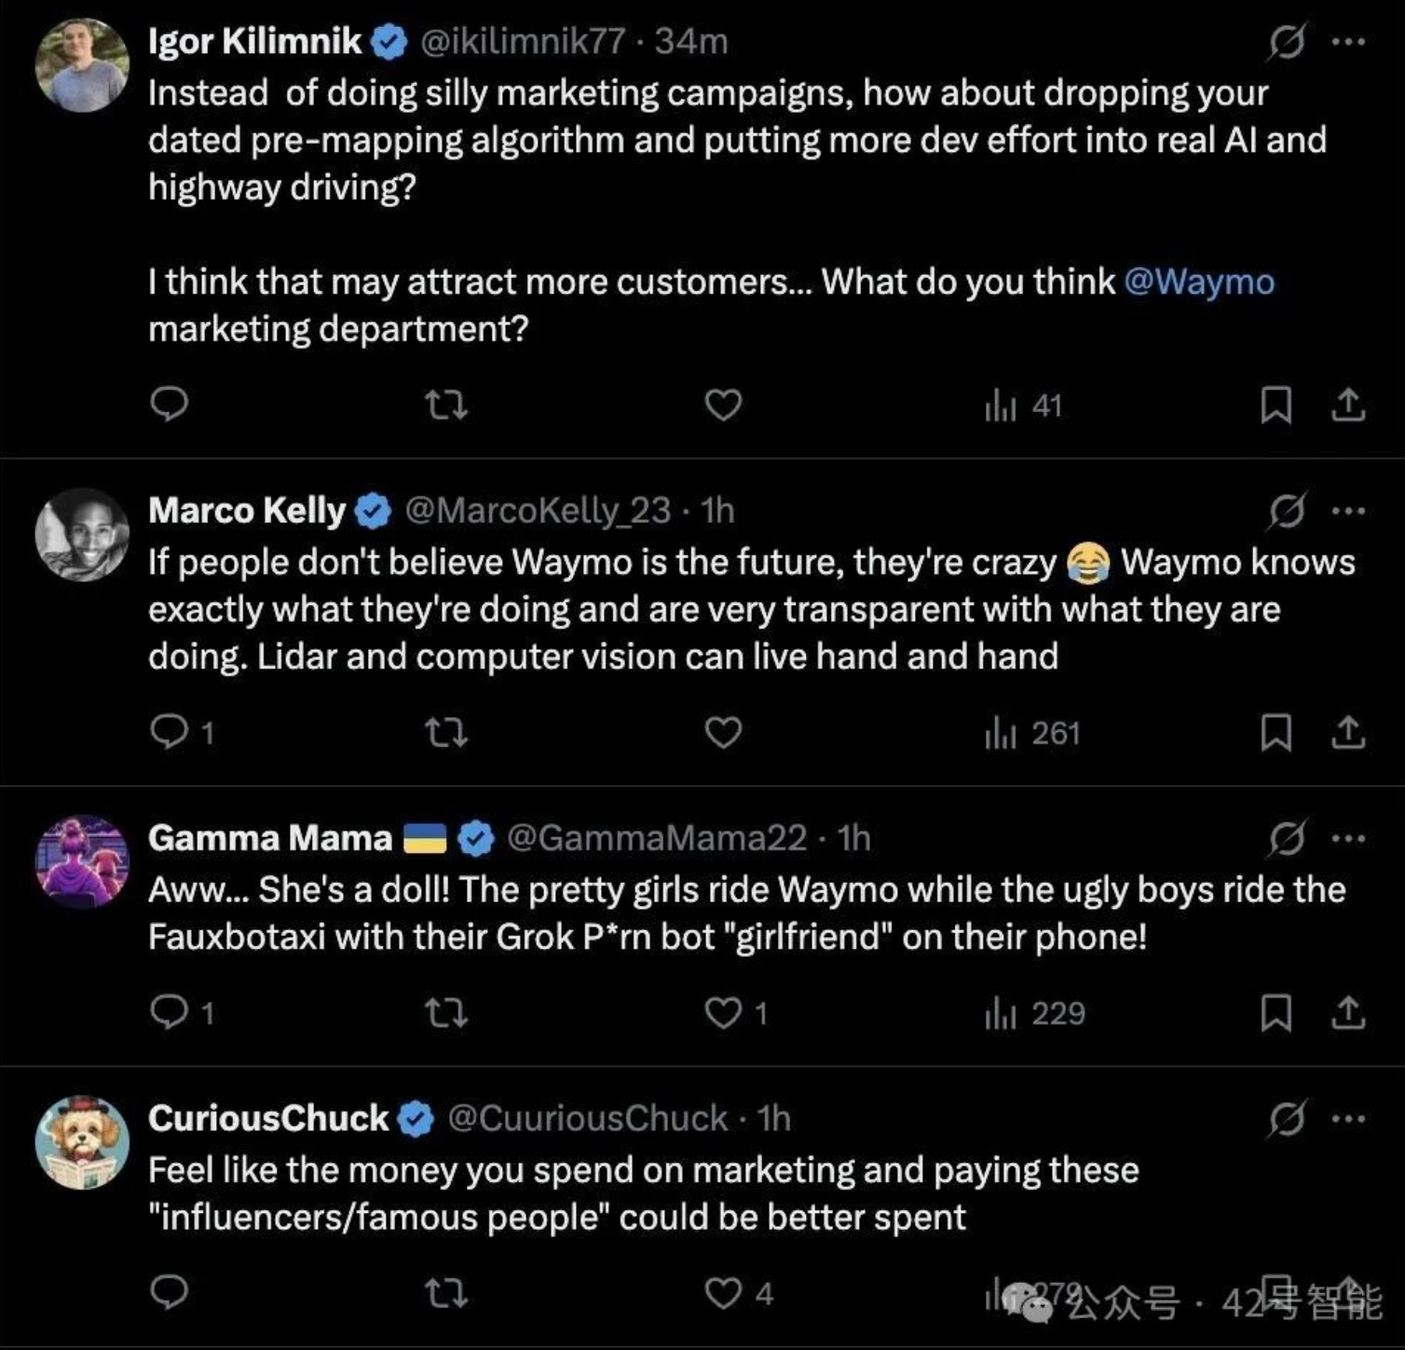Click Grok icon on Igor Kilimnik's tweet
The image size is (1405, 1350).
click(1287, 42)
